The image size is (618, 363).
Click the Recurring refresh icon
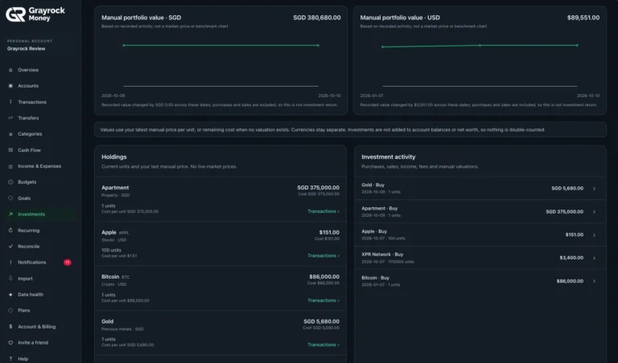(10, 230)
